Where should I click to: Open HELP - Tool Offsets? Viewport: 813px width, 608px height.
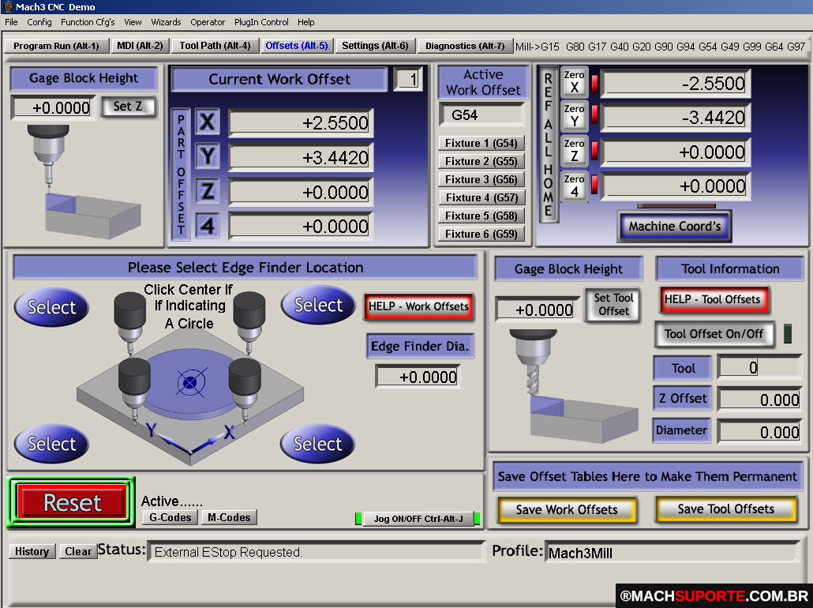tap(713, 299)
